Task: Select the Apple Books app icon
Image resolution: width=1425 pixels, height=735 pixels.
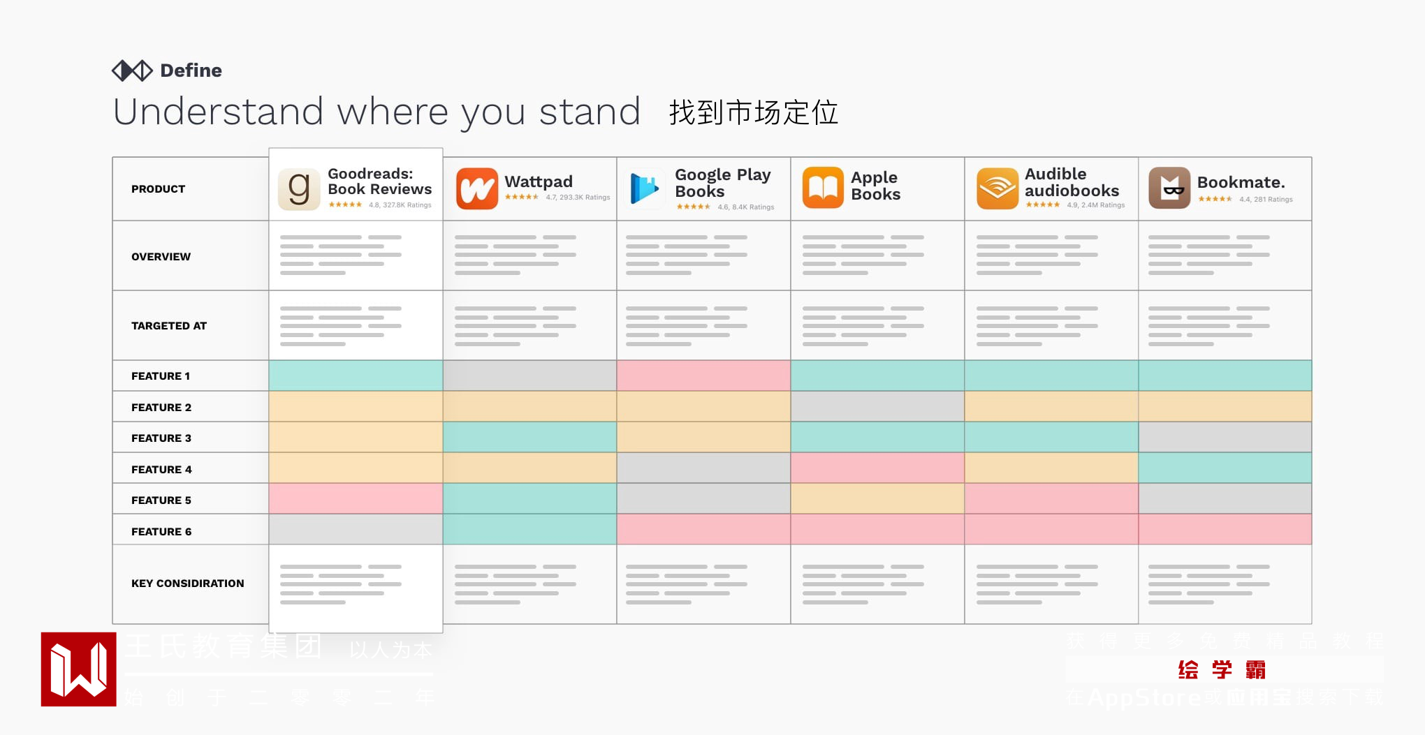Action: [x=823, y=188]
